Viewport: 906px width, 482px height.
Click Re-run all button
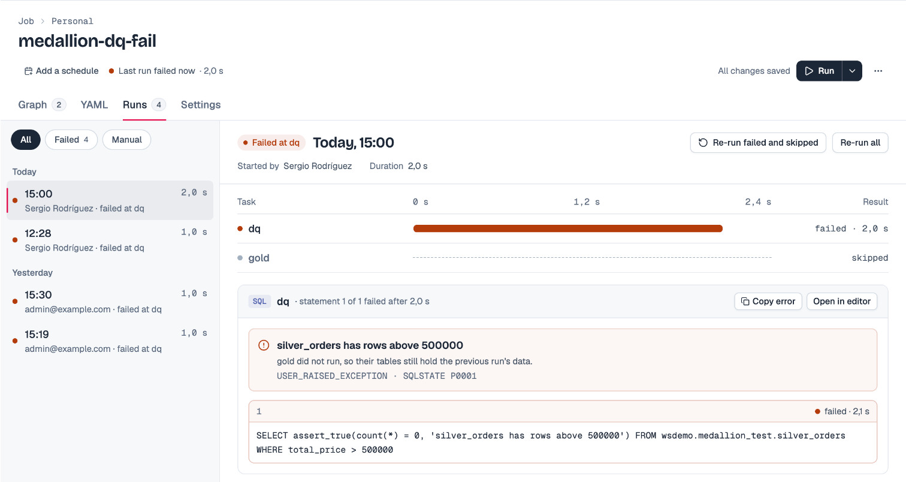click(860, 143)
